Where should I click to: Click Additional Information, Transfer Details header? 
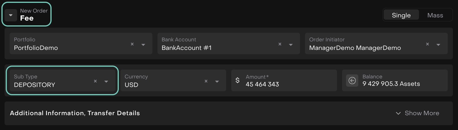[x=75, y=113]
